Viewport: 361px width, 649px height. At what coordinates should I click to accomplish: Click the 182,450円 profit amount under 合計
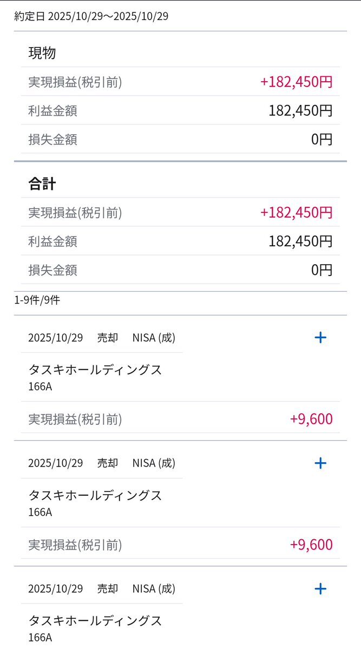pyautogui.click(x=300, y=241)
